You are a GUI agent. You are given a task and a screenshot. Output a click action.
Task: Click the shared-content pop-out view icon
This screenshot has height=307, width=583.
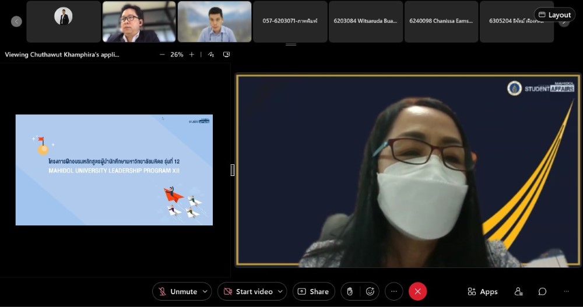(226, 55)
